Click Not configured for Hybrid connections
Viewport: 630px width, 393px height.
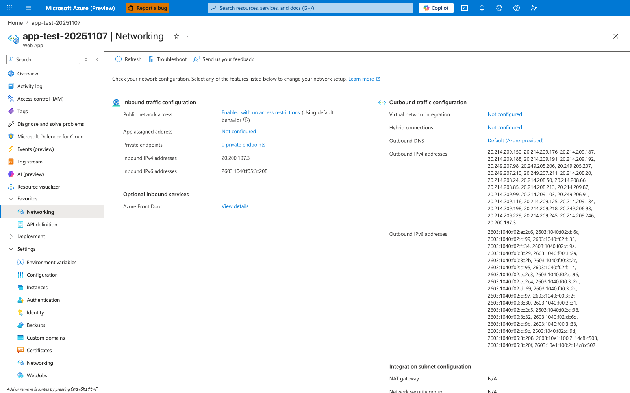(505, 127)
